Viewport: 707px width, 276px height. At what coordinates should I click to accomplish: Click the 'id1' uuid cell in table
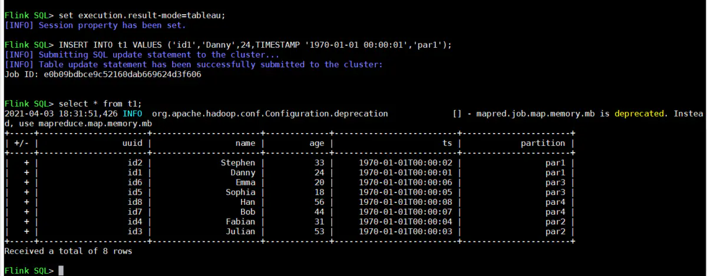[136, 172]
